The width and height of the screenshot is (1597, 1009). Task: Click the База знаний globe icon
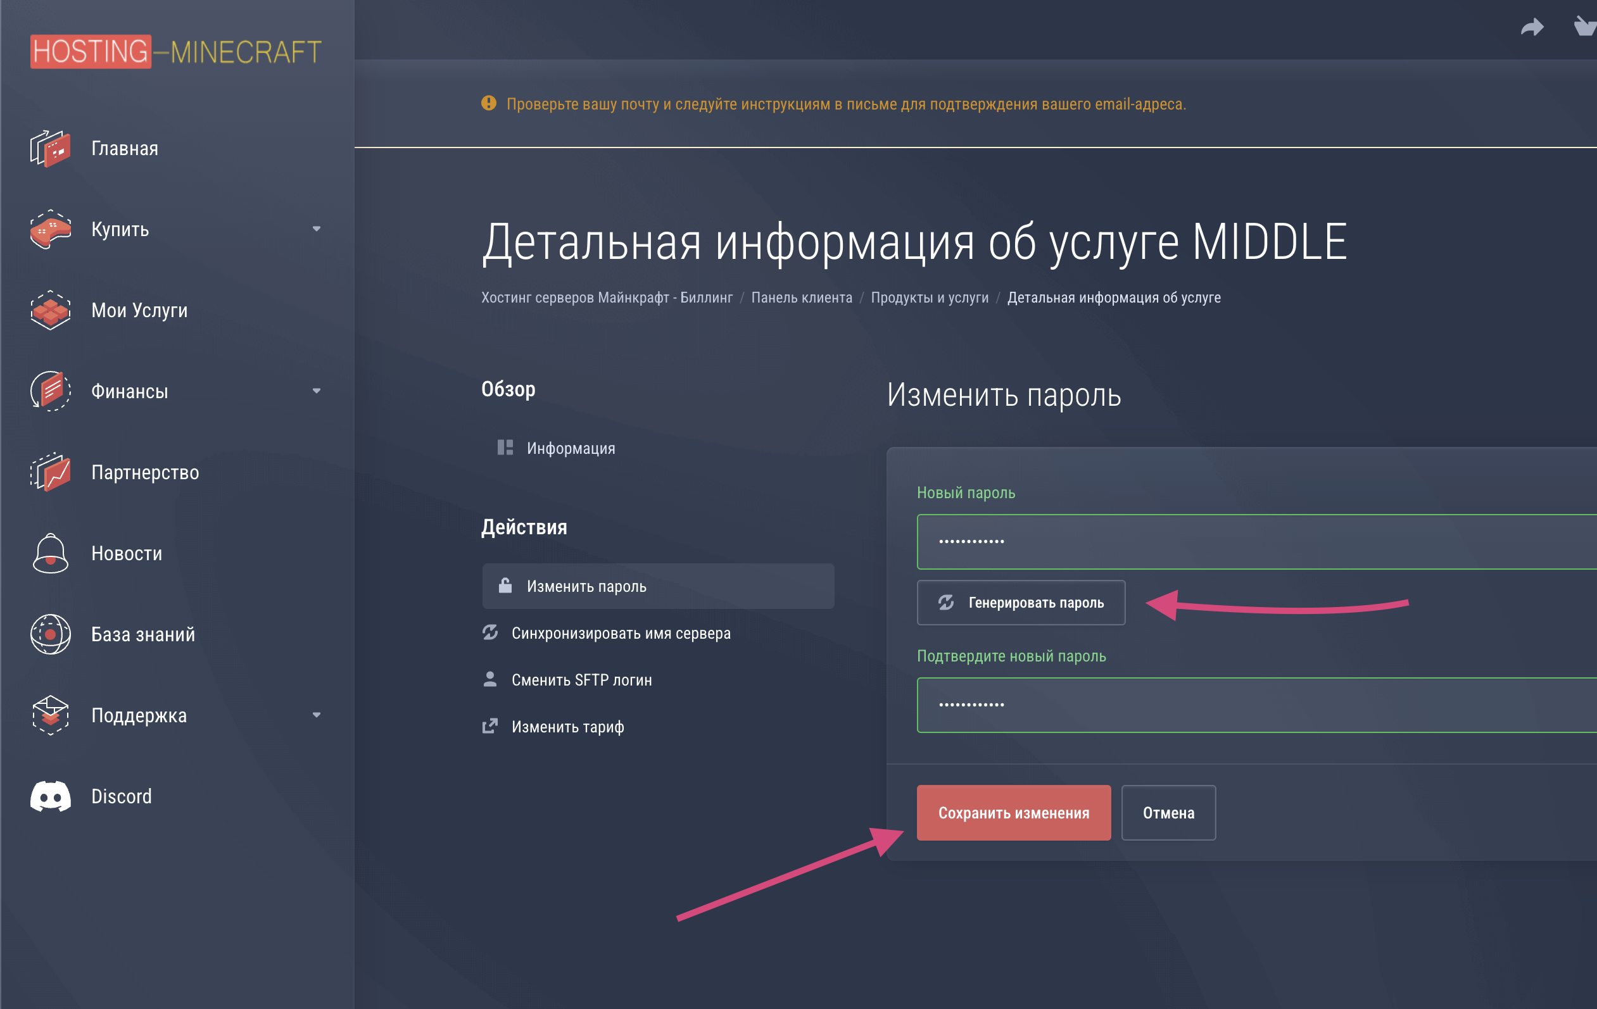click(x=51, y=634)
